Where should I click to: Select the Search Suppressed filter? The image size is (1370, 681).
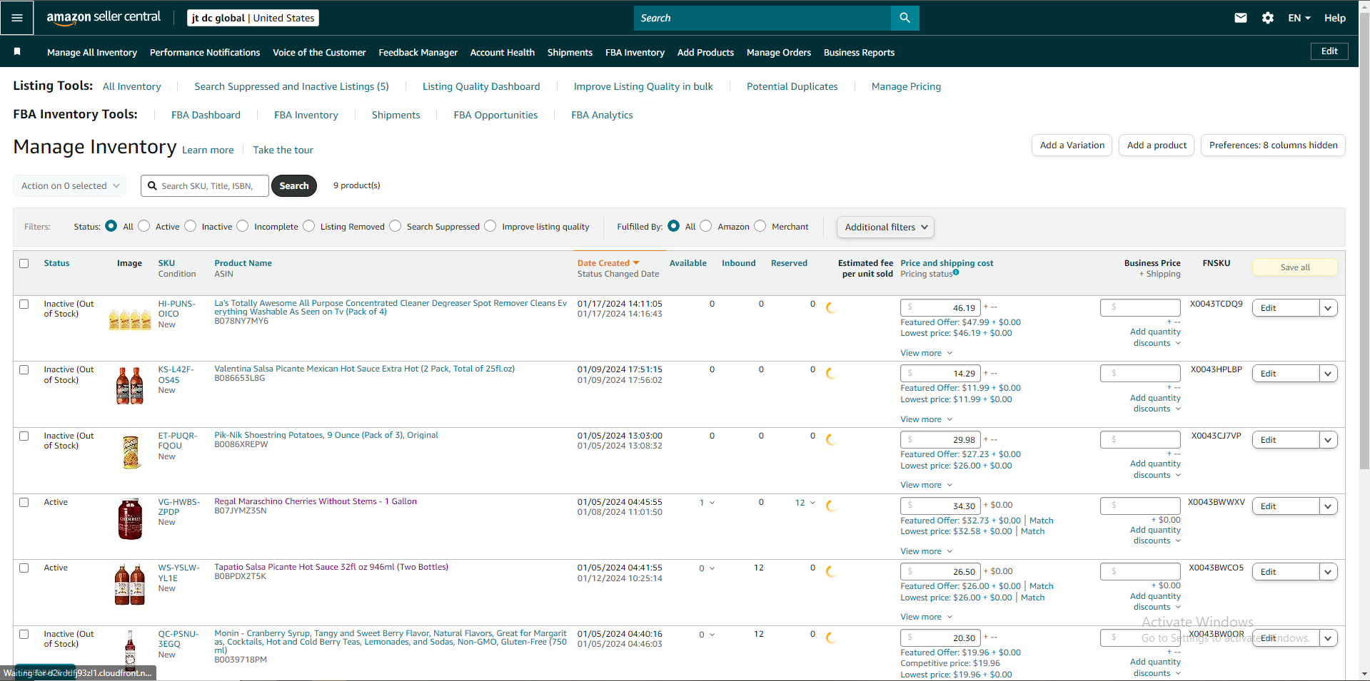coord(396,226)
